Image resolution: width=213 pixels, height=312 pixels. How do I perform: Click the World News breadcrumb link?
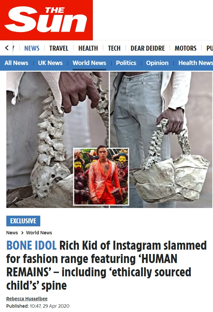[39, 233]
